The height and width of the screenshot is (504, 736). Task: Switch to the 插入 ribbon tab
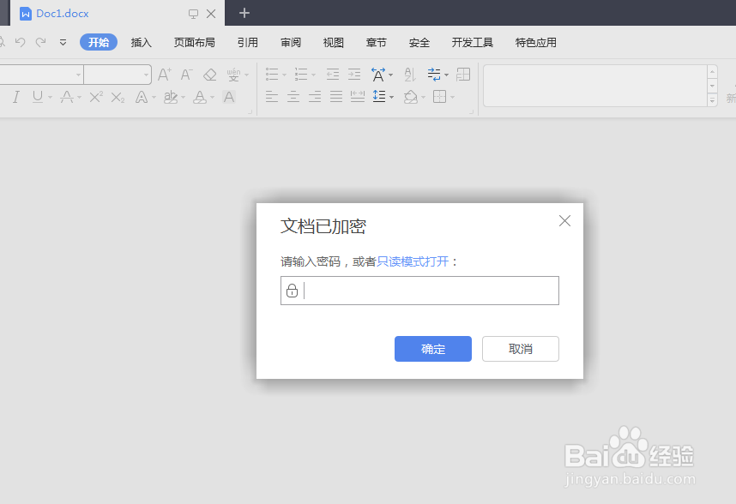141,42
